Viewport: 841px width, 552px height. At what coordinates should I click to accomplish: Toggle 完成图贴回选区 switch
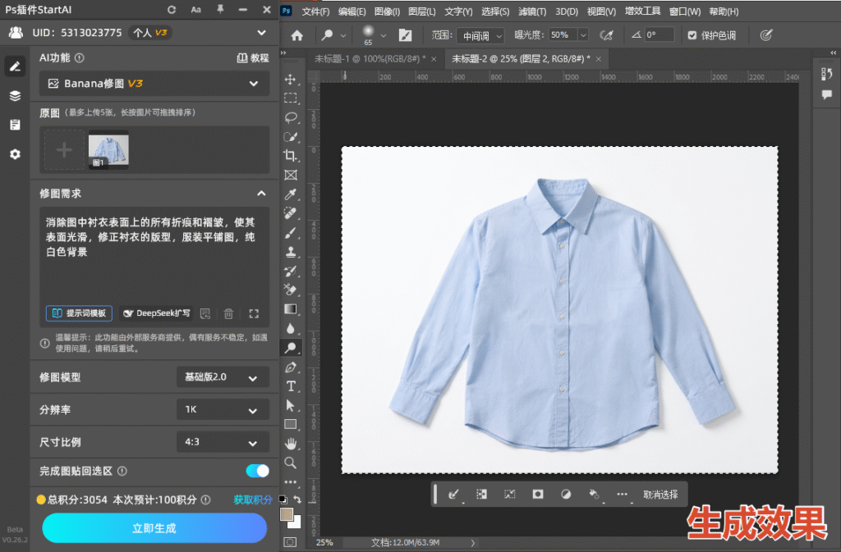point(257,471)
